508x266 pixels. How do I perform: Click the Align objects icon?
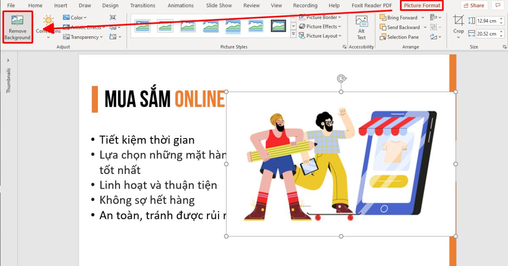pyautogui.click(x=436, y=18)
